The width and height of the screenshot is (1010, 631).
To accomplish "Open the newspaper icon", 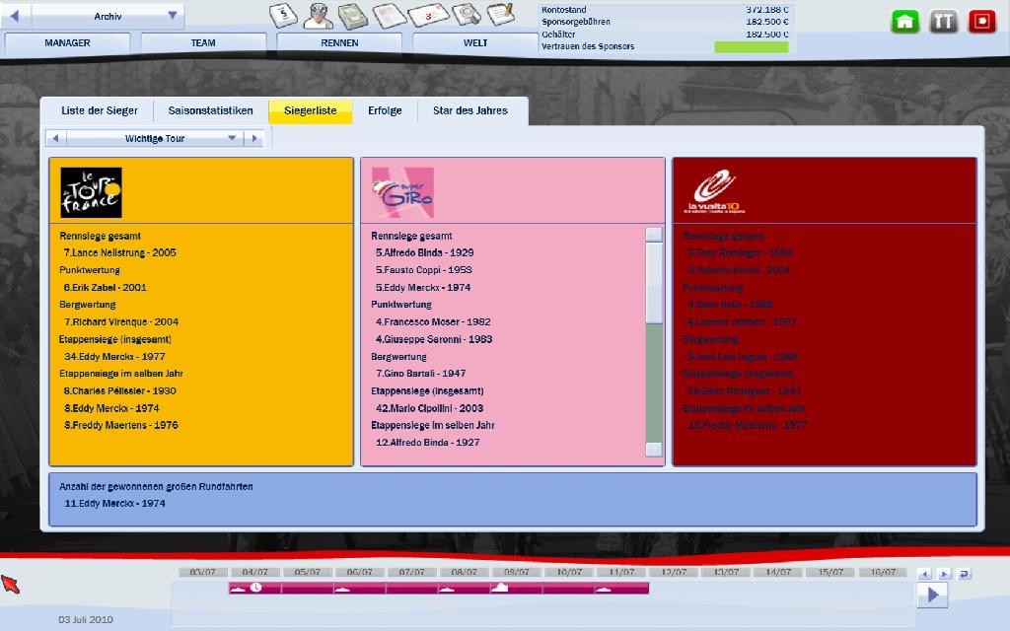I will coord(390,15).
